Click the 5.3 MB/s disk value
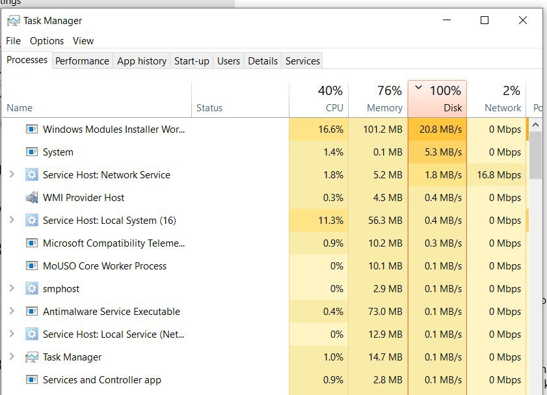The image size is (547, 395). (443, 152)
